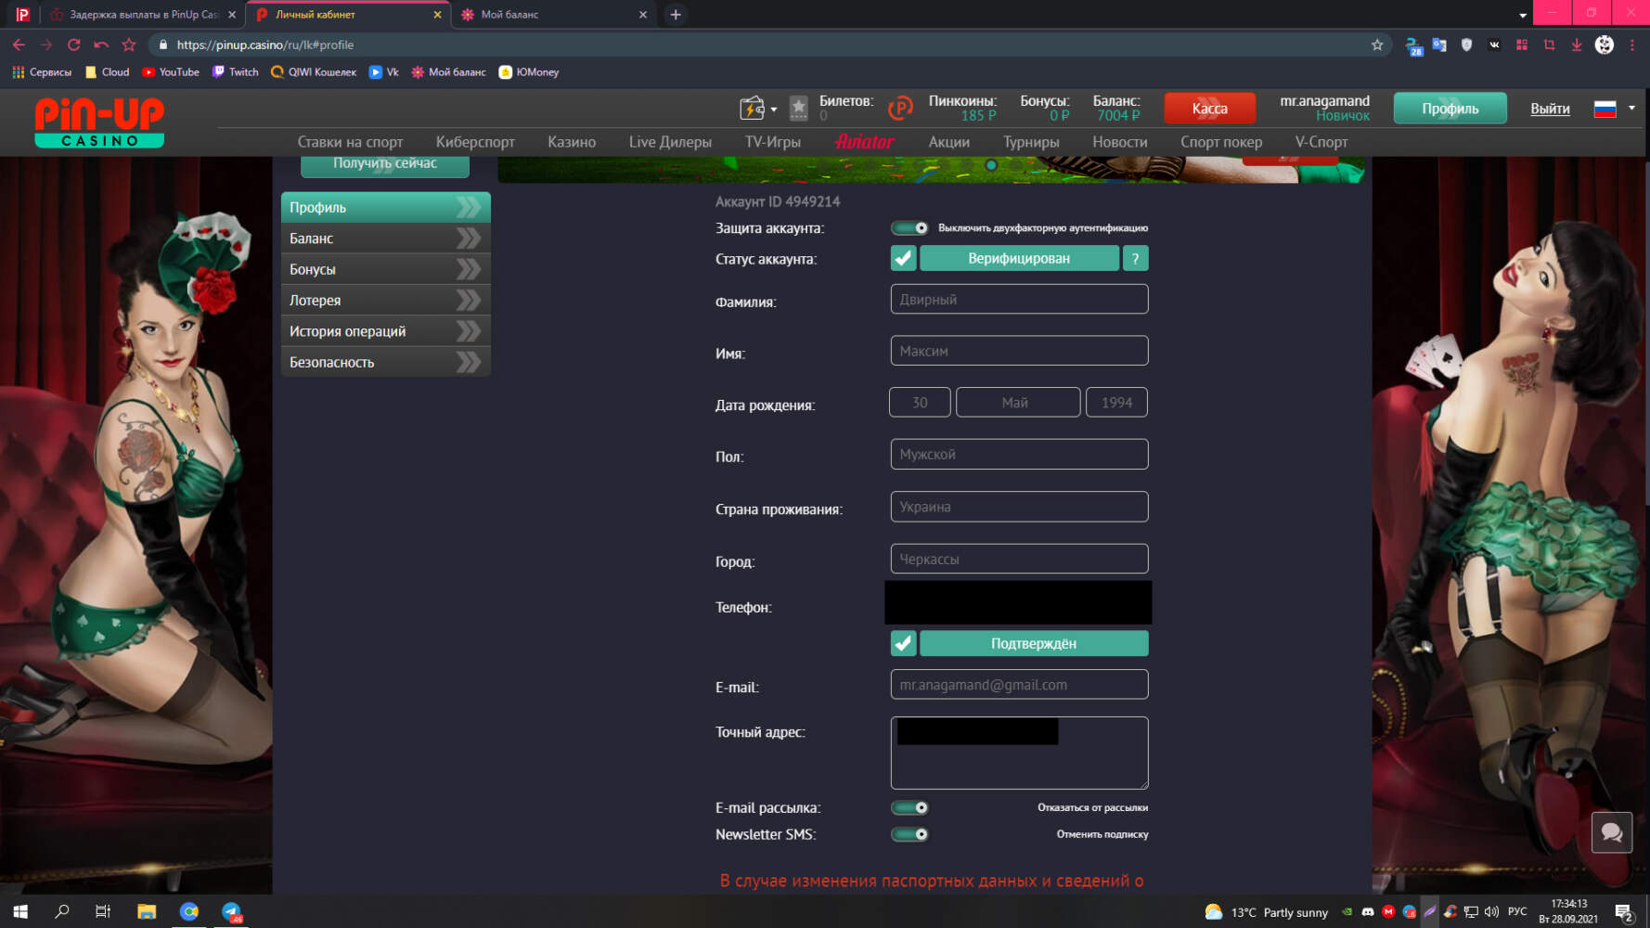Click the Точный адрес text area
The height and width of the screenshot is (928, 1650).
click(x=1019, y=753)
